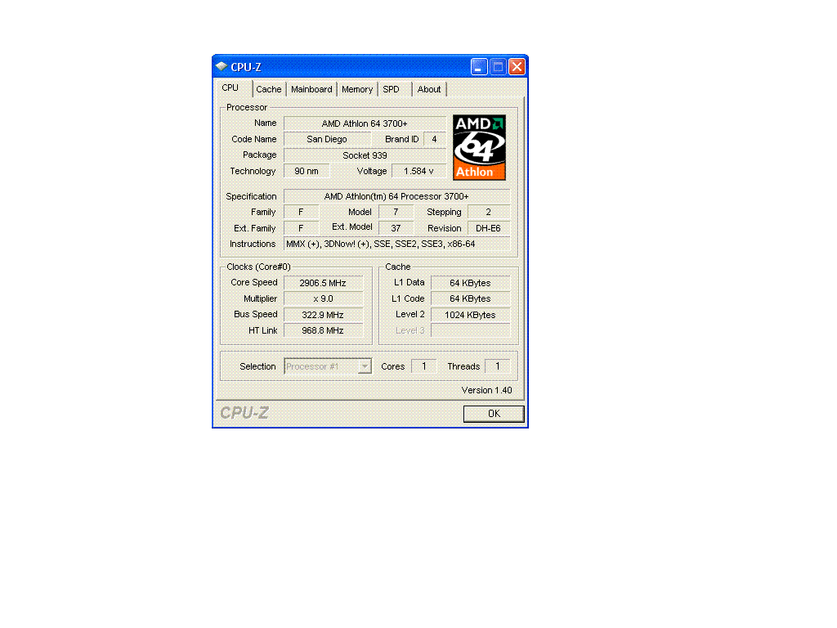Open the Mainboard tab

pyautogui.click(x=311, y=89)
